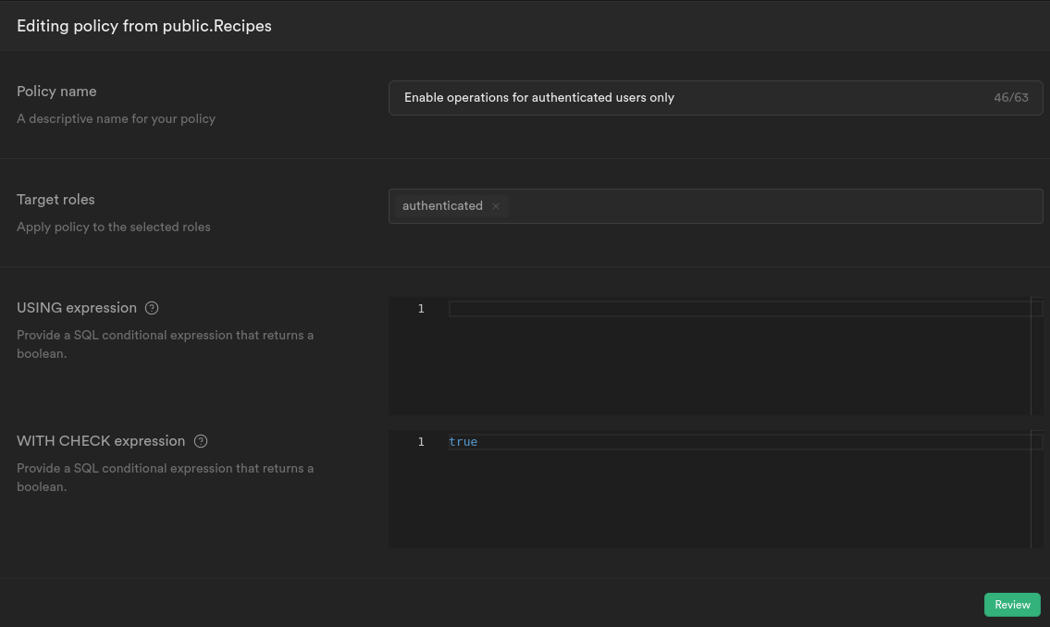Click line number 1 in WITH CHECK editor

pyautogui.click(x=421, y=442)
